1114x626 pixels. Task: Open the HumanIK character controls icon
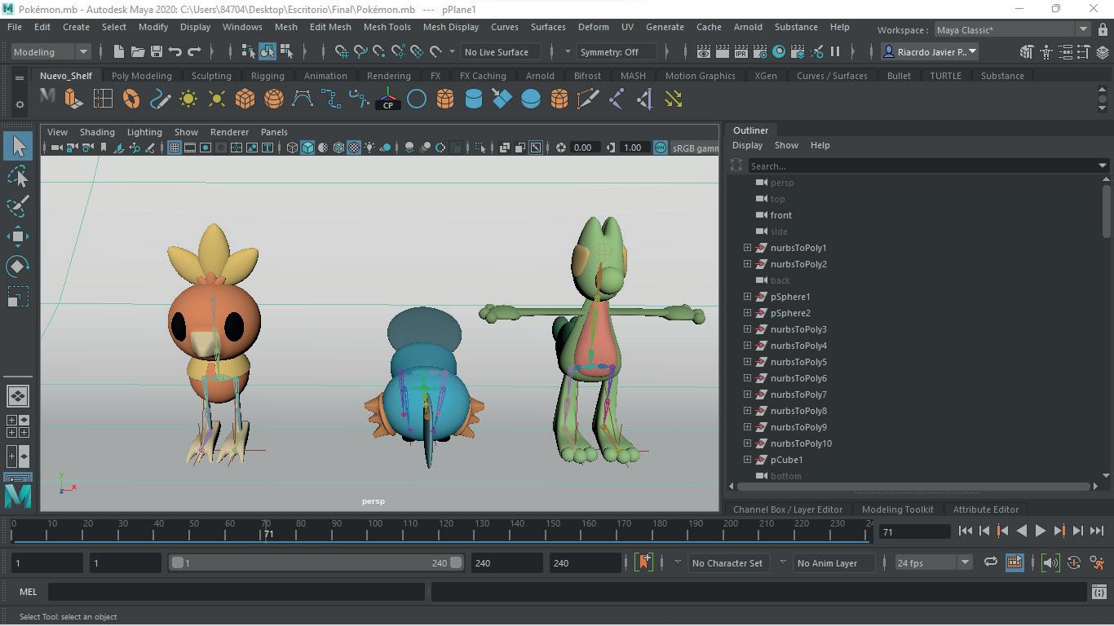(1046, 51)
